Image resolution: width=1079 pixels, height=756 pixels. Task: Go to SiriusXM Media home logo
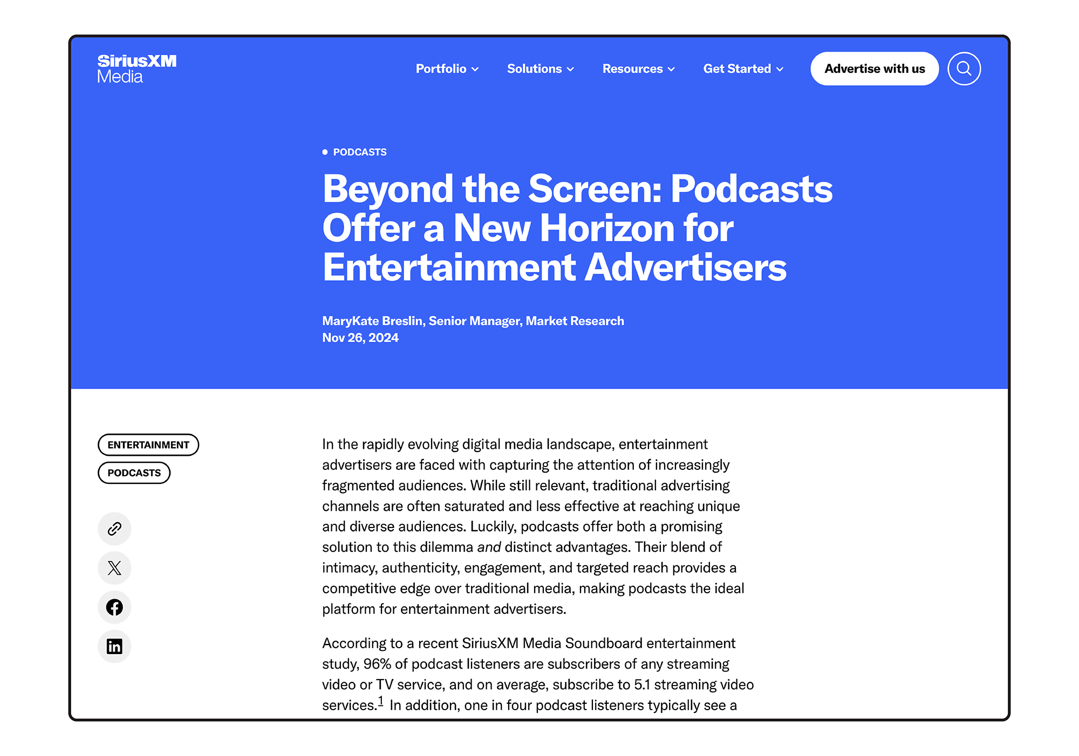coord(137,68)
